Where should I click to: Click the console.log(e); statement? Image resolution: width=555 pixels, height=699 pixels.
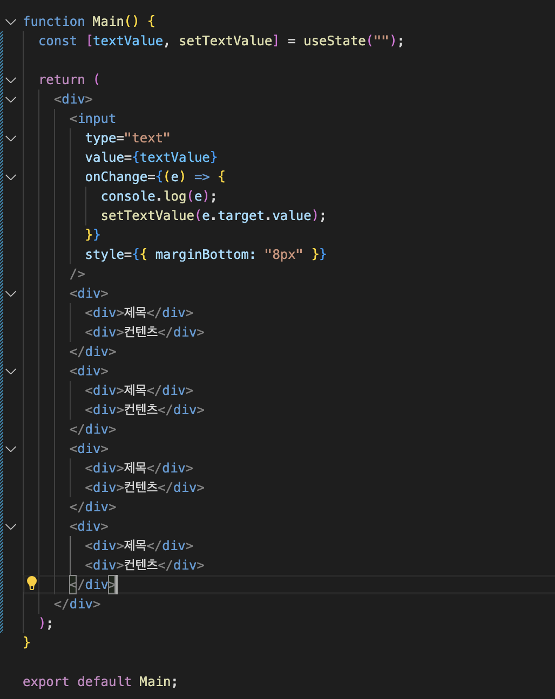[x=159, y=196]
